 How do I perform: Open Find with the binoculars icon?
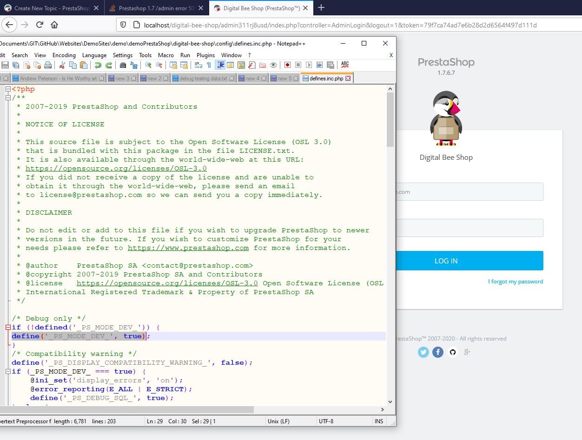(x=123, y=65)
